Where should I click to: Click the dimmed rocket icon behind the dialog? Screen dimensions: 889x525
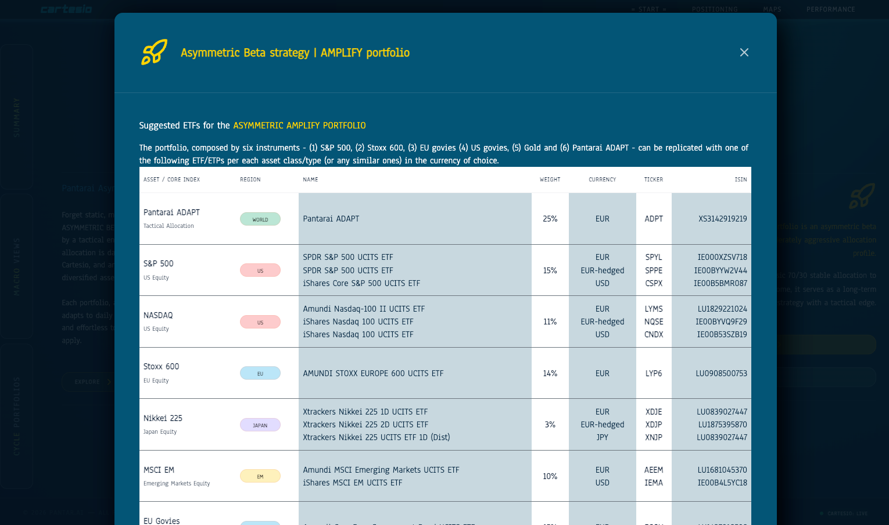pyautogui.click(x=862, y=196)
